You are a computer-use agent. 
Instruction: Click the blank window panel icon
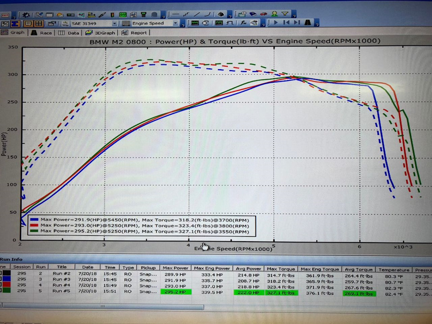coord(49,15)
